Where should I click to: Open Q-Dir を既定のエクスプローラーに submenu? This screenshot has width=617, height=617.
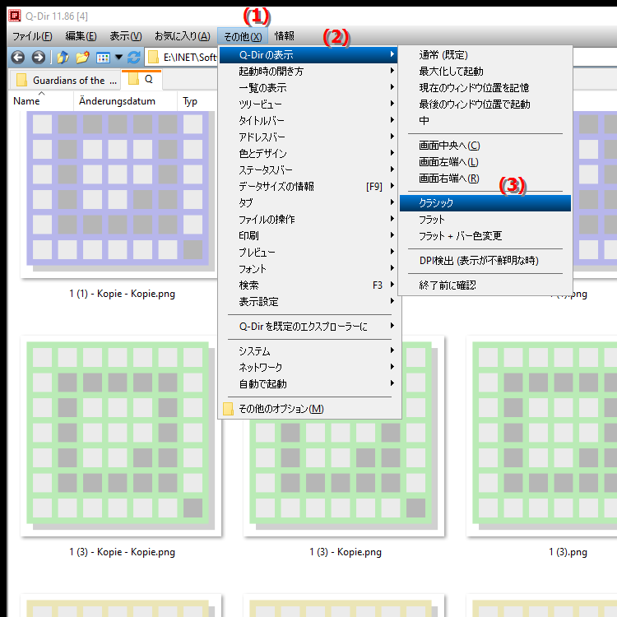pyautogui.click(x=308, y=327)
